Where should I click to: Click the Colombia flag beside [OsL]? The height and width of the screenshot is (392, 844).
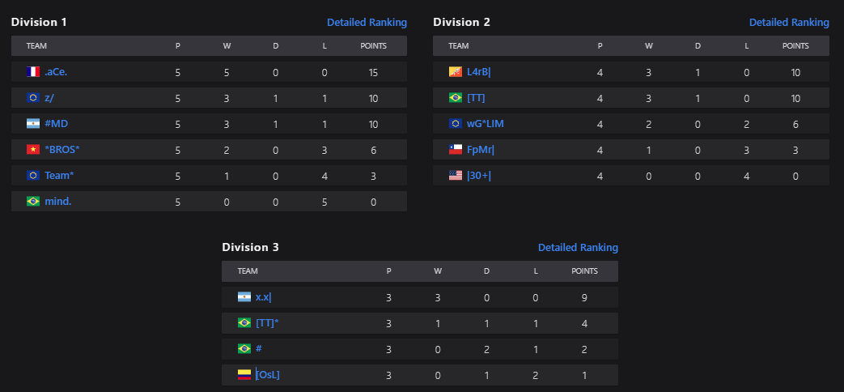pyautogui.click(x=244, y=375)
